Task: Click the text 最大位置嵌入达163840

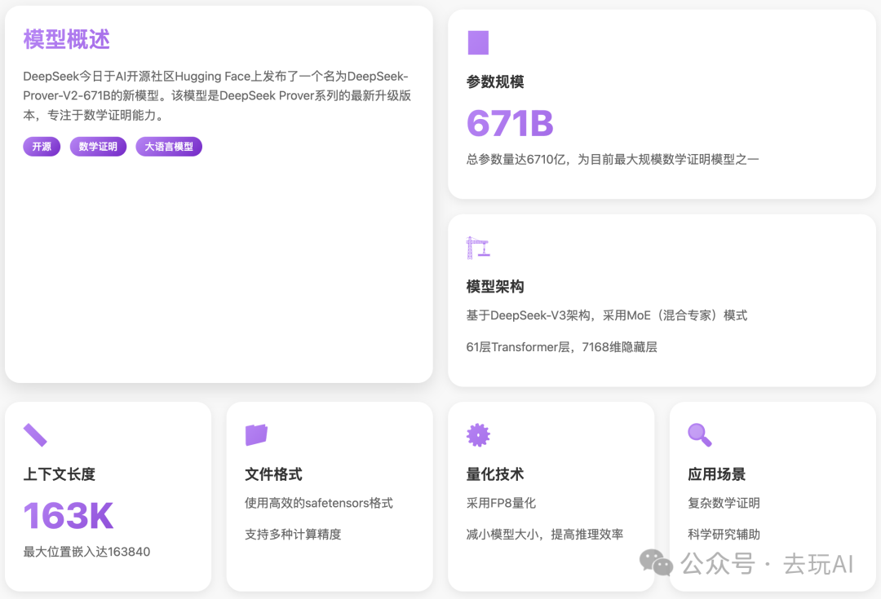Action: pyautogui.click(x=86, y=552)
